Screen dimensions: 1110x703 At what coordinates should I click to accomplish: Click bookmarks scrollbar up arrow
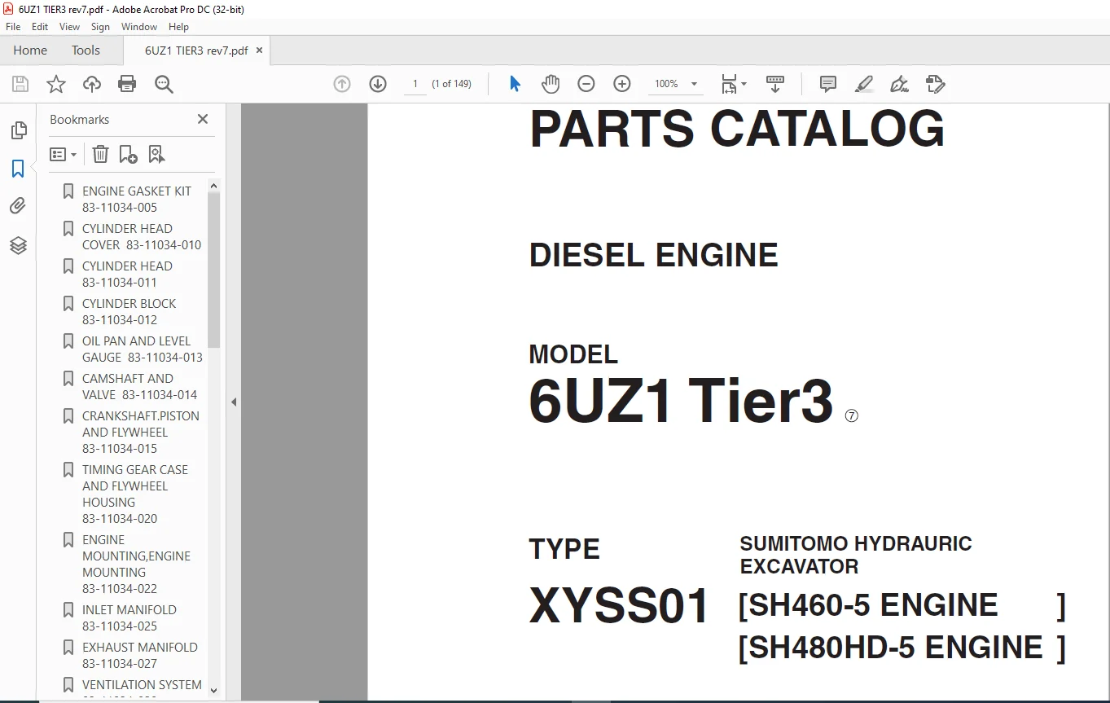(214, 186)
